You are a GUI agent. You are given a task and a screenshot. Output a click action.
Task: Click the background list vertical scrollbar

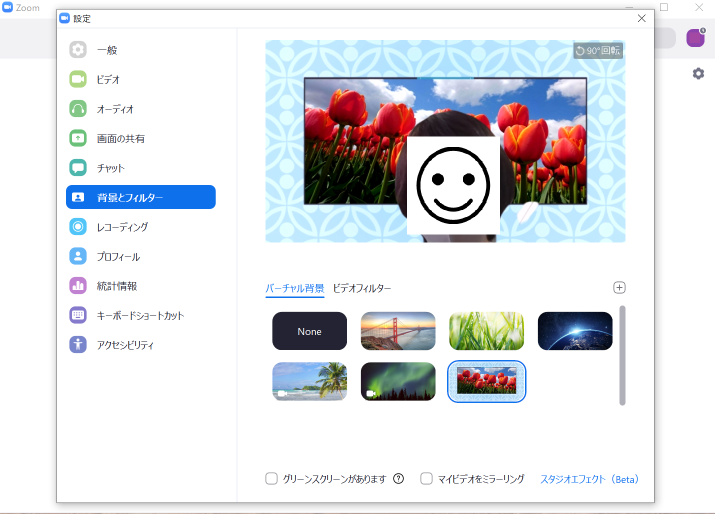tap(622, 355)
